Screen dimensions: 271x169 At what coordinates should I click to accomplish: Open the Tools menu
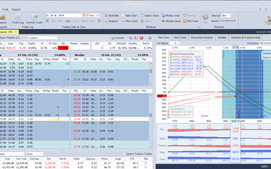5,9
